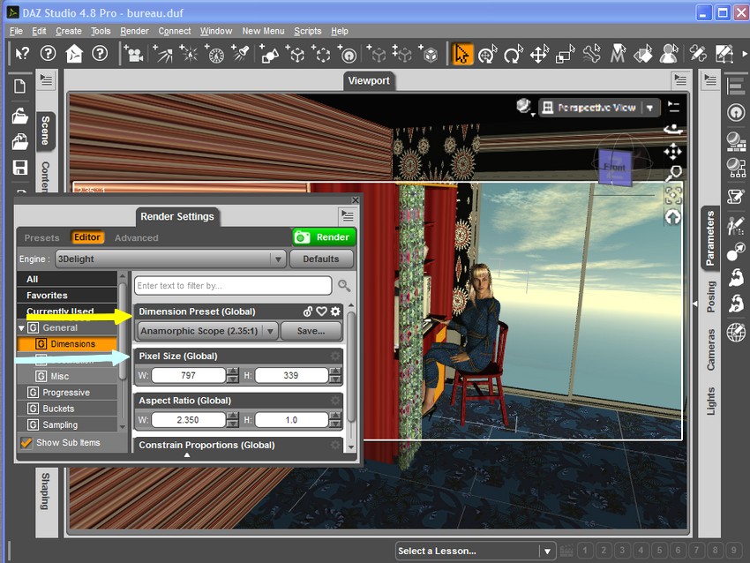Increase Pixel Size height stepper
Screen dimensions: 750x563
[335, 372]
